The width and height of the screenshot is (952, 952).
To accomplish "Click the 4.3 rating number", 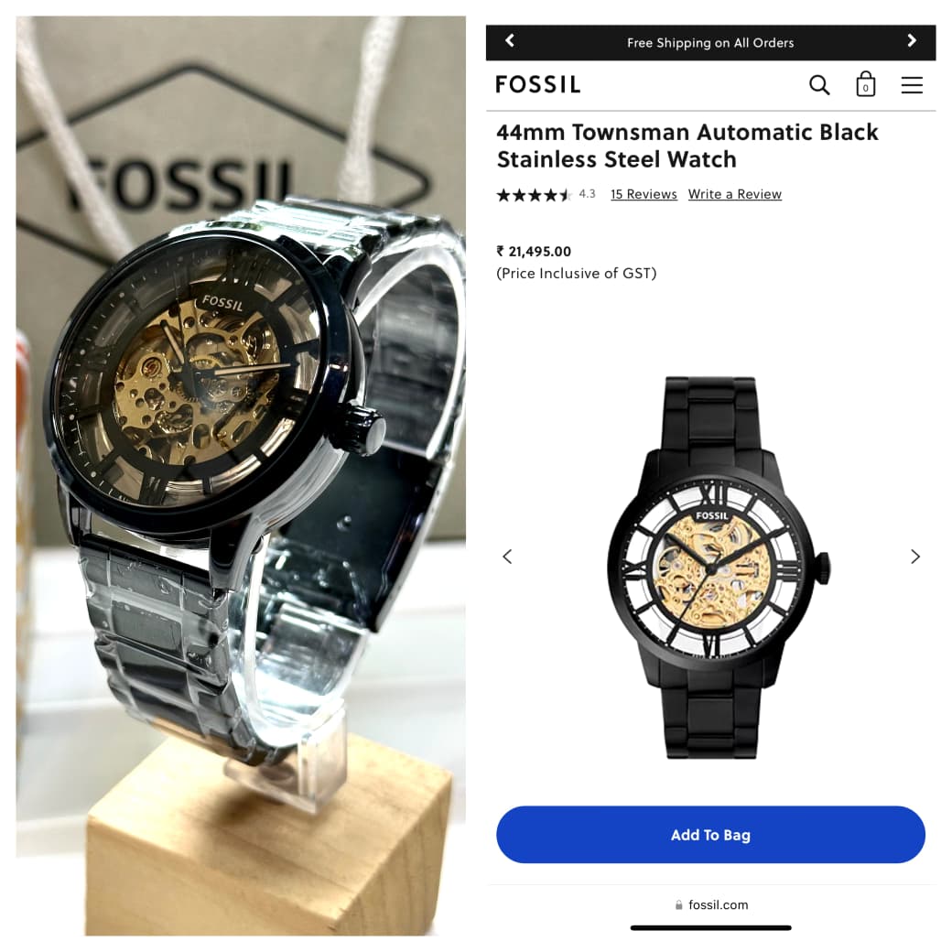I will [x=587, y=194].
